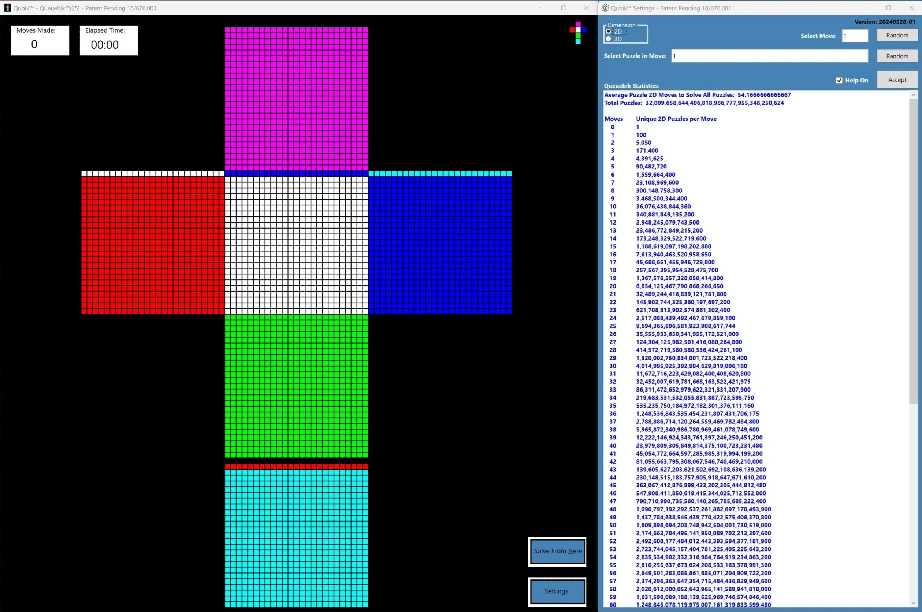Click the Solve From Here button
The image size is (922, 612).
pos(557,551)
